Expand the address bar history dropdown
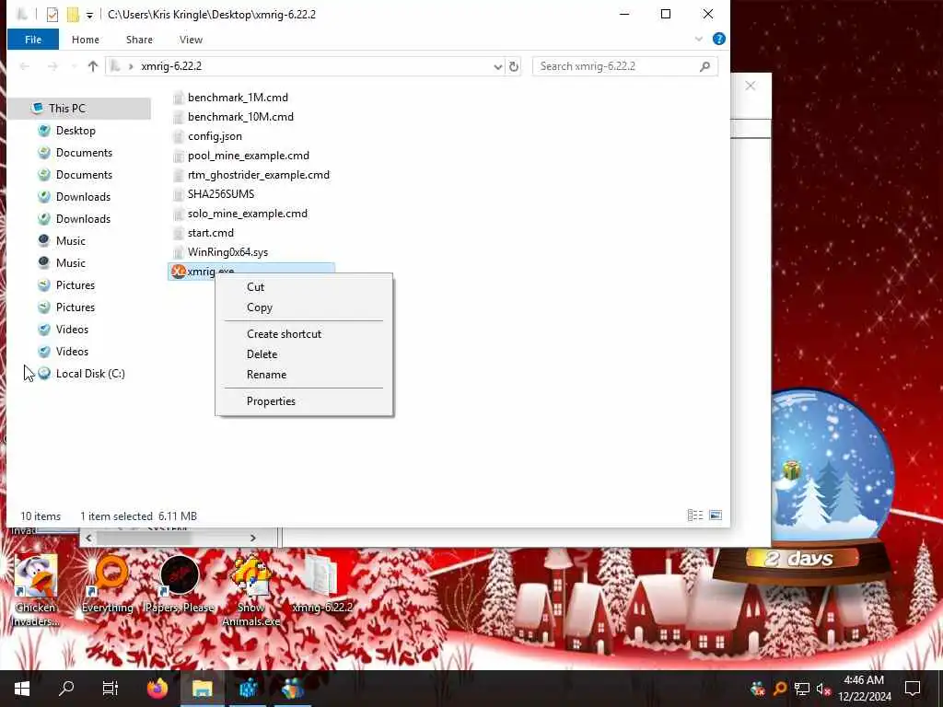 pyautogui.click(x=498, y=66)
